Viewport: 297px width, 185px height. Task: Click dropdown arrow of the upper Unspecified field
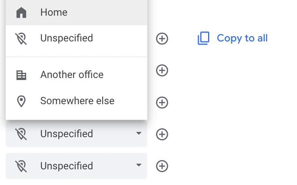pos(139,133)
